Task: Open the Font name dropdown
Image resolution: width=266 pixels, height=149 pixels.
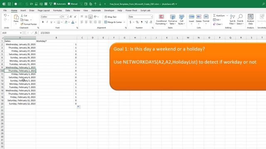Action: (x=60, y=17)
